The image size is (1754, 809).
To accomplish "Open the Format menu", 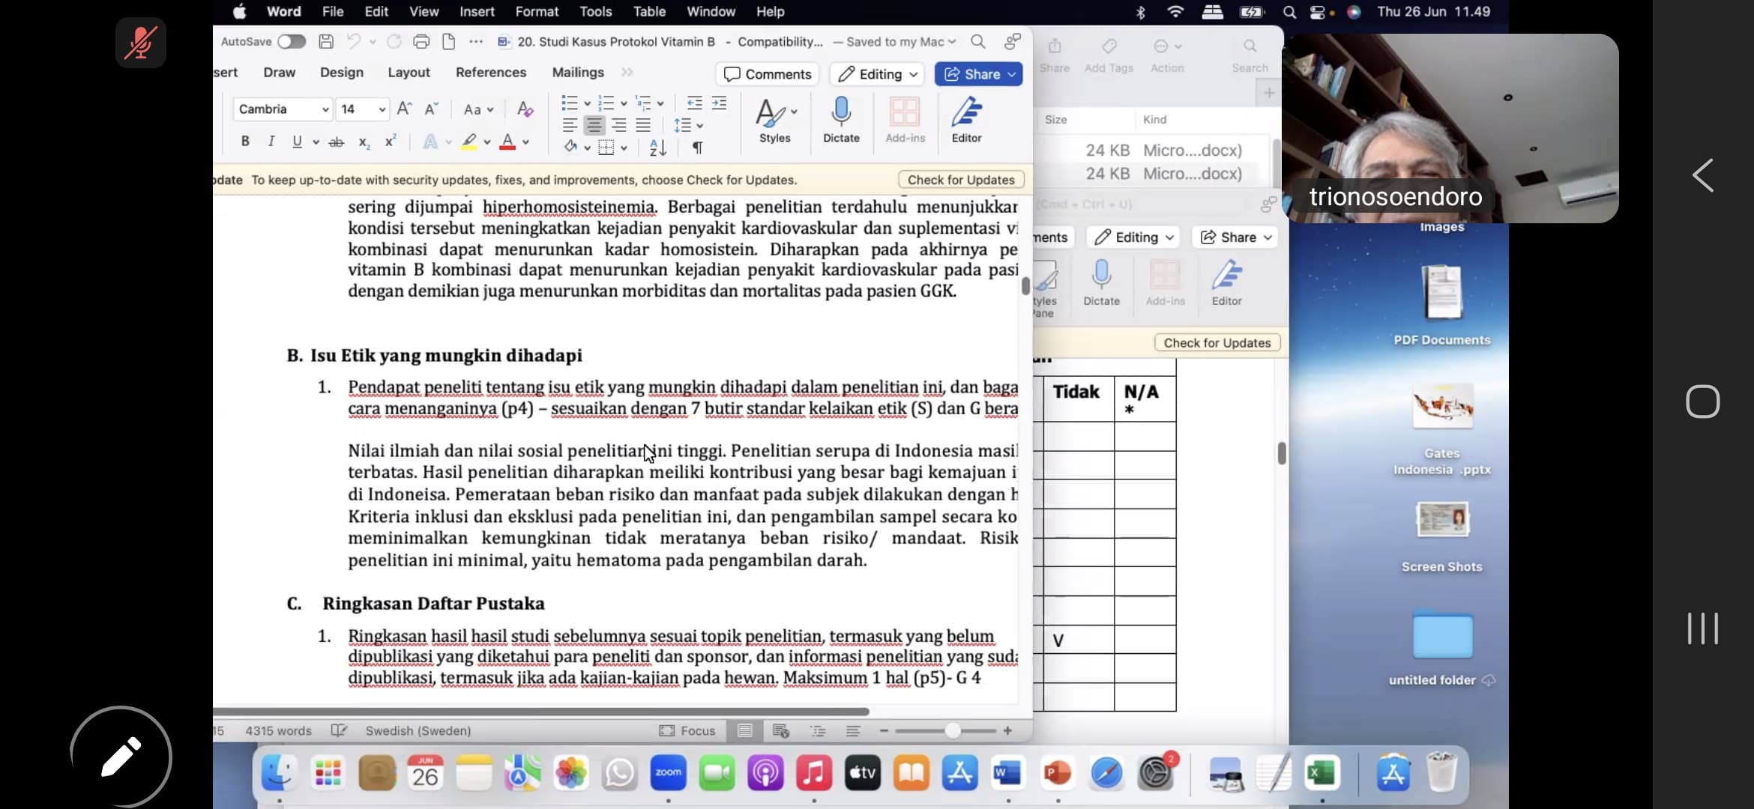I will click(537, 11).
